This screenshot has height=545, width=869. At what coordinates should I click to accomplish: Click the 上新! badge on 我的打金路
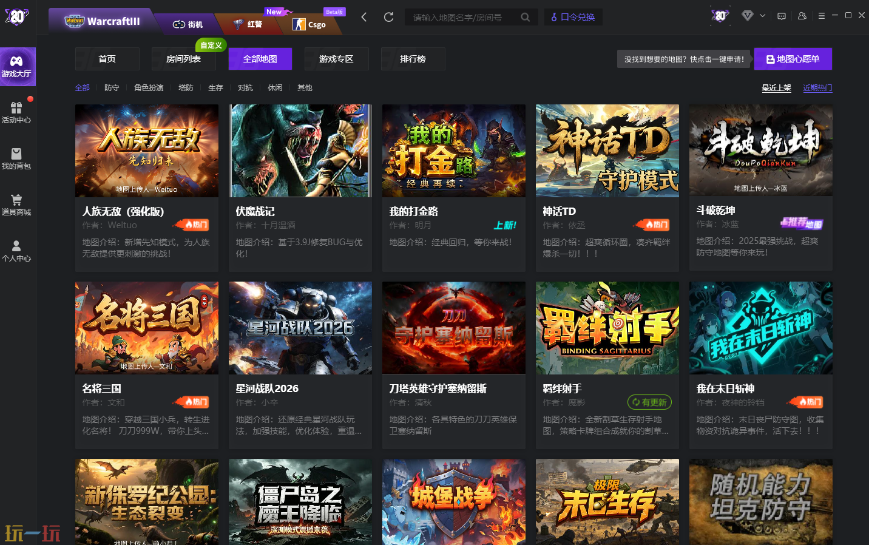[505, 225]
